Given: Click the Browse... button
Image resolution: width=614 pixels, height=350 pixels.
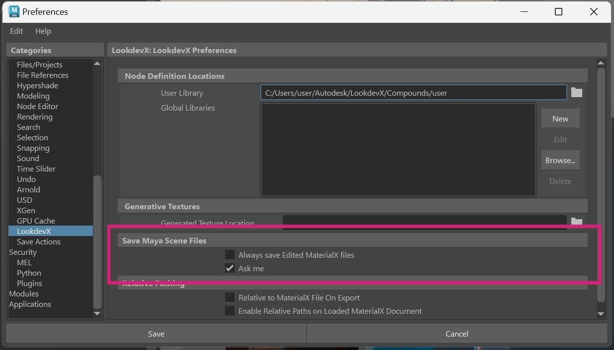Looking at the screenshot, I should [560, 160].
